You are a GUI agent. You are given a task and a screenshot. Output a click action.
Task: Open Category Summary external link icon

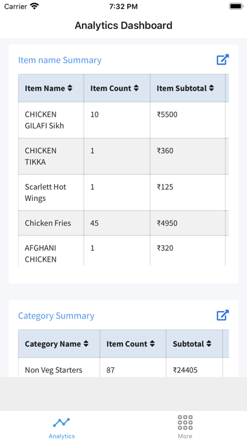pos(222,315)
